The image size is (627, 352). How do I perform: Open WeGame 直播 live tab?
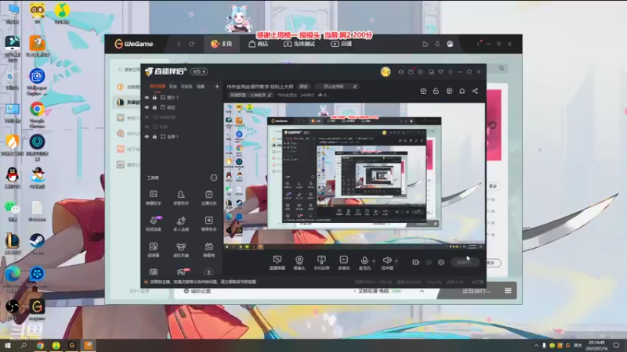click(x=341, y=44)
